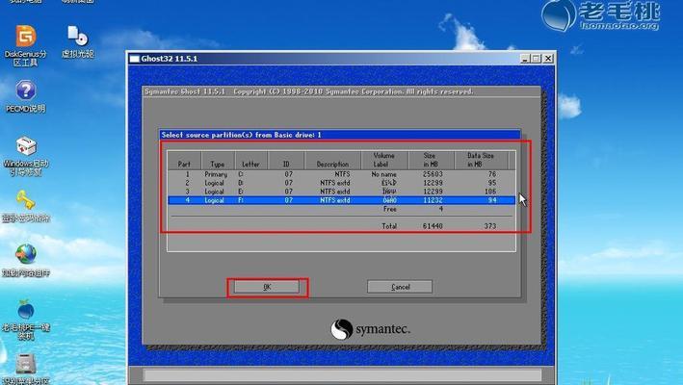This screenshot has height=385, width=683.
Task: Click the Part column header
Action: [x=184, y=160]
